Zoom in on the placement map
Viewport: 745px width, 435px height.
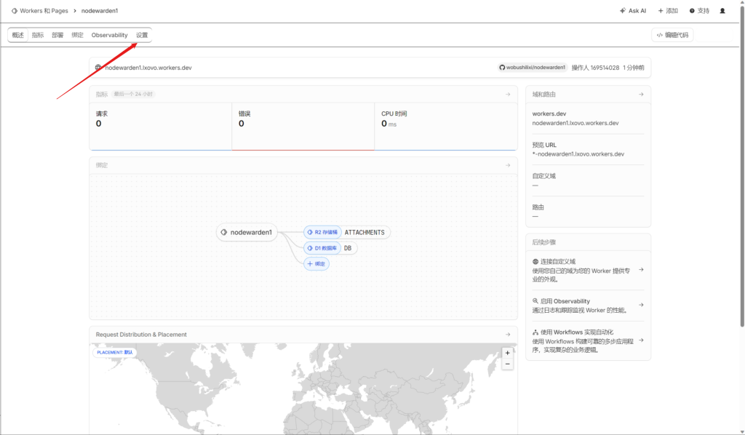pyautogui.click(x=507, y=353)
